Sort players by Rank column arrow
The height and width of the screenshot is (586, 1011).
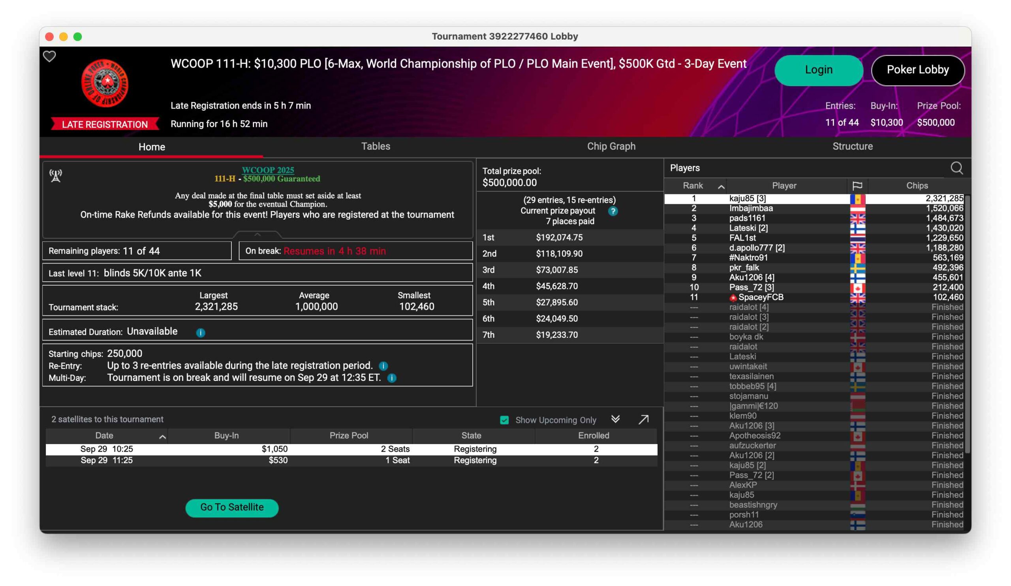tap(721, 187)
